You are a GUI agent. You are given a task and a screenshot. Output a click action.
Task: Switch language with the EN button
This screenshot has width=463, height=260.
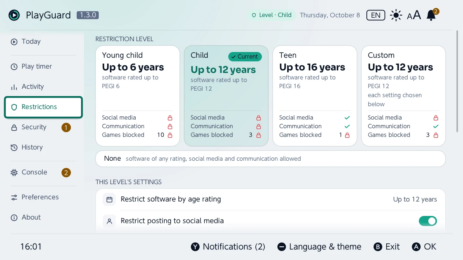pyautogui.click(x=376, y=15)
